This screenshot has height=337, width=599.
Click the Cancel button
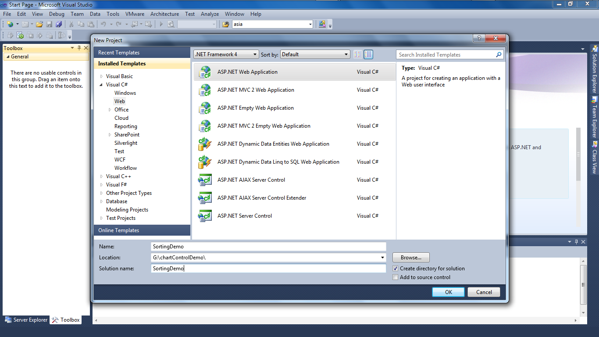484,292
